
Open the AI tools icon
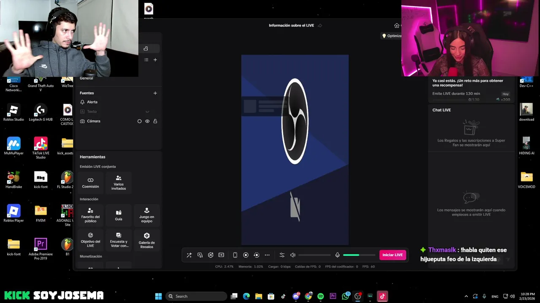pyautogui.click(x=211, y=255)
